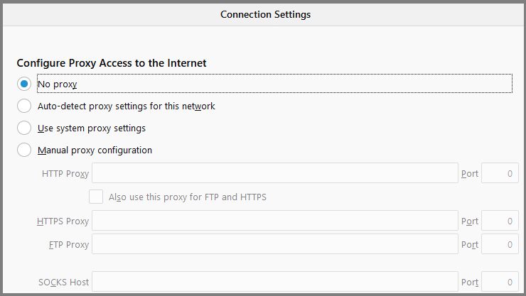Click the FTP Proxy text label
526x296 pixels.
68,244
